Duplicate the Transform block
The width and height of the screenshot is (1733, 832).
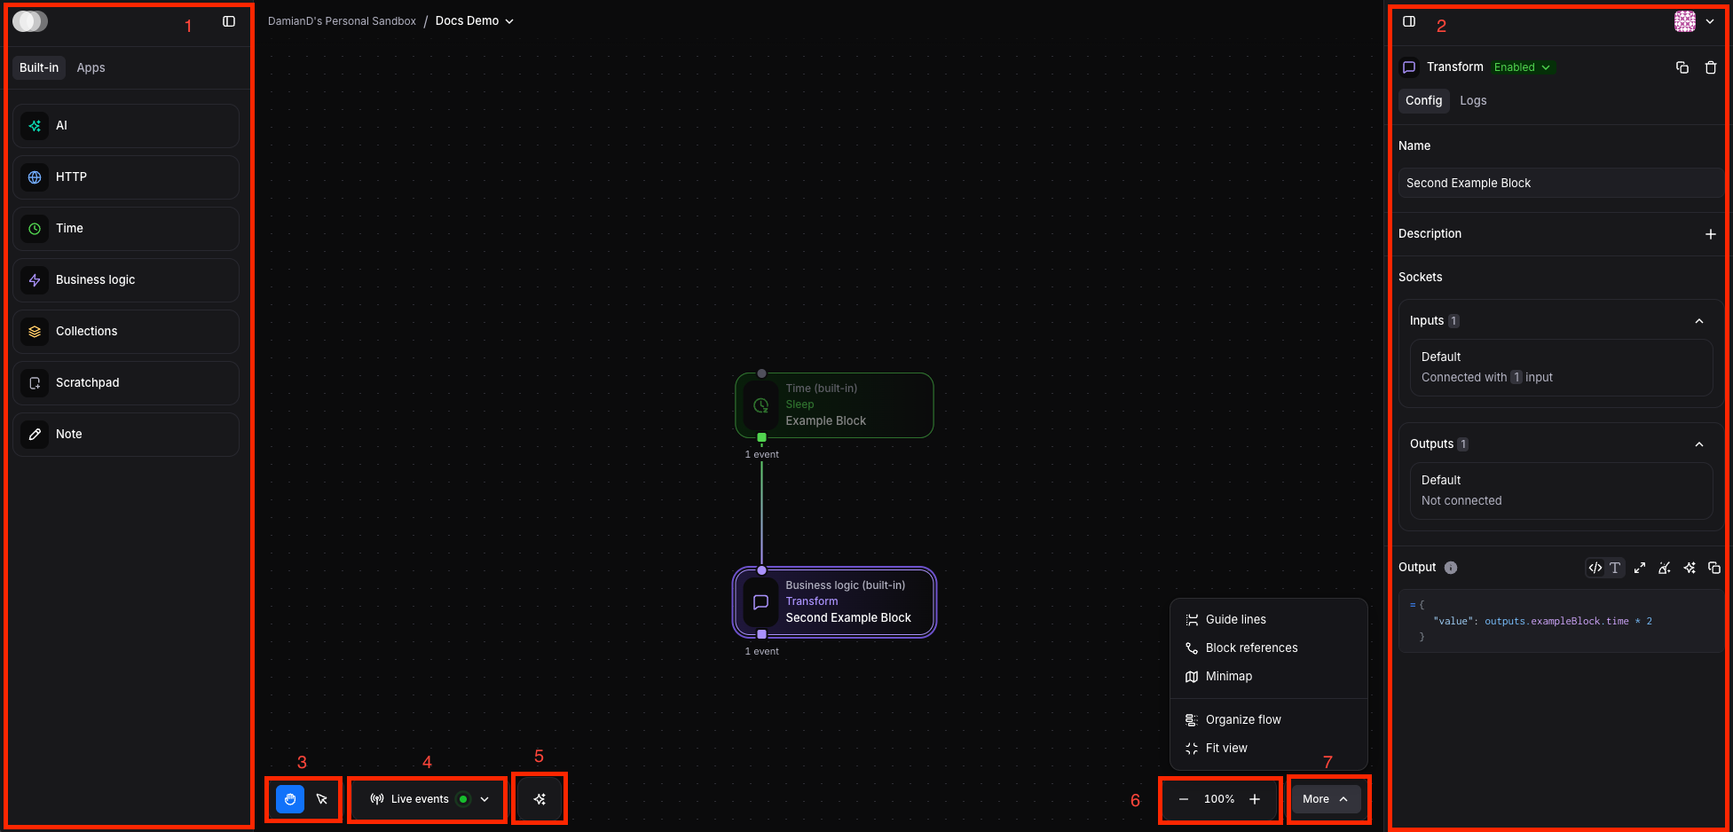pyautogui.click(x=1682, y=67)
